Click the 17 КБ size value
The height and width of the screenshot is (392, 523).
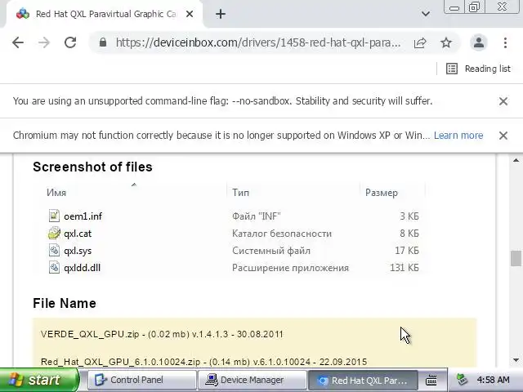407,251
